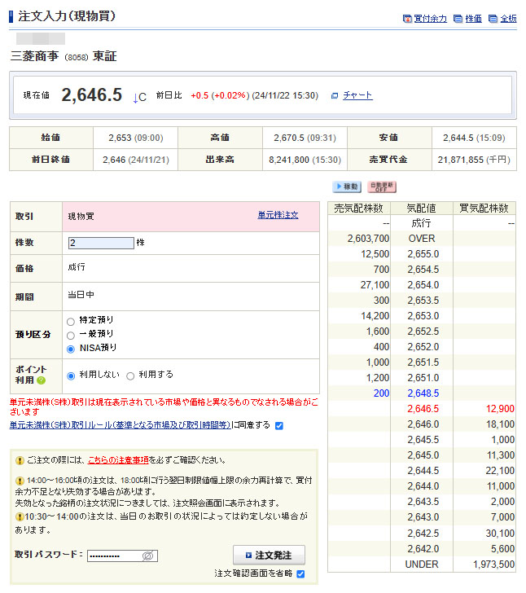526x593 pixels.
Task: Open the 単元未満株(S株)取引ルール link
Action: coord(120,425)
